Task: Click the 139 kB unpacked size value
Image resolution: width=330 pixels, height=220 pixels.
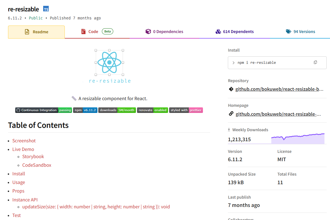Action: 236,183
